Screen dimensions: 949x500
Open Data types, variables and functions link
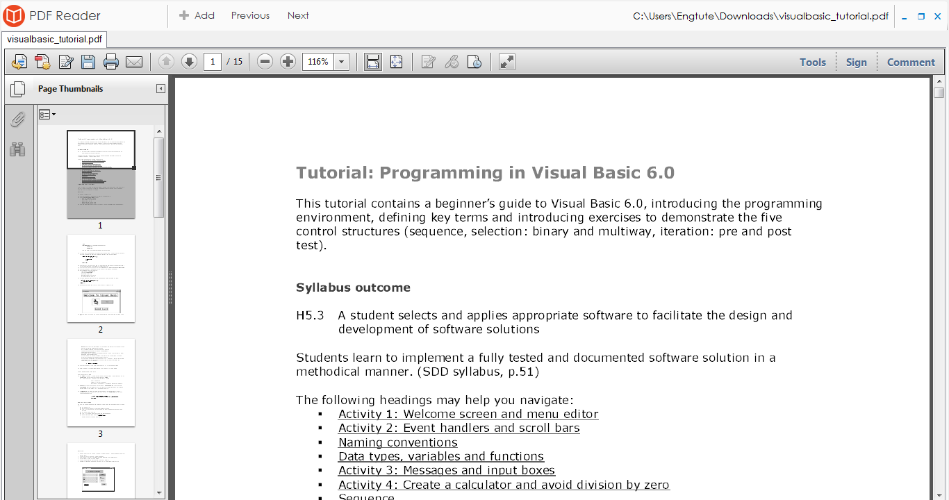tap(441, 456)
